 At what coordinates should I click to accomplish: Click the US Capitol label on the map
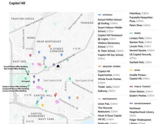click(26, 81)
